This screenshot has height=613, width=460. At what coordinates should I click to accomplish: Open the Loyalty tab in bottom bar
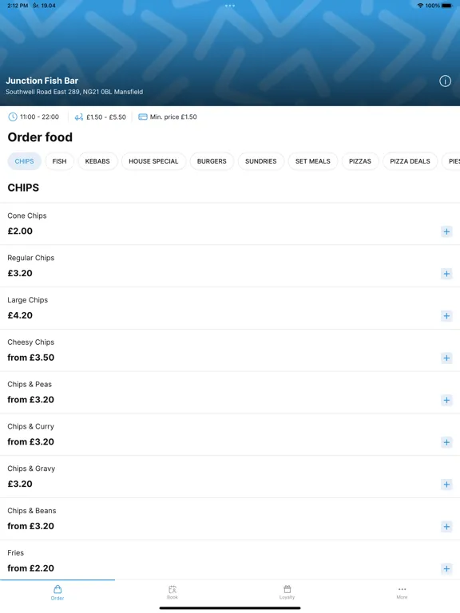click(287, 592)
